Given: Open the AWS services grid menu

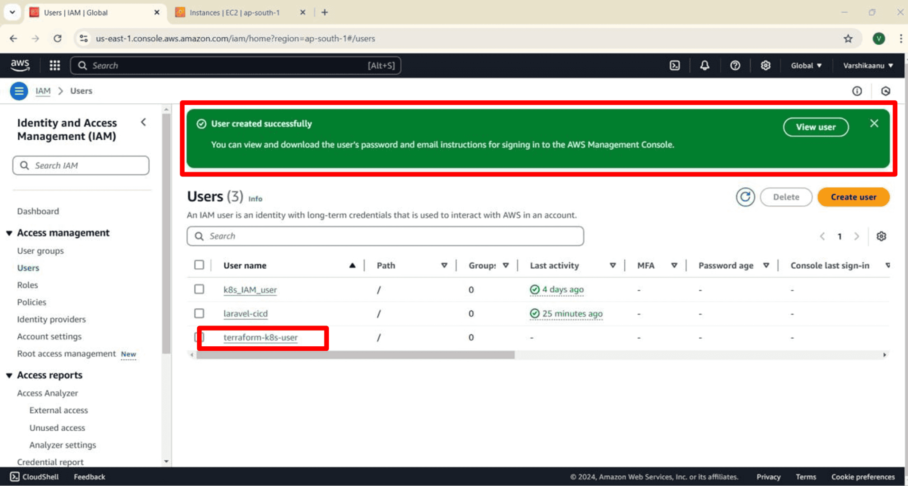Looking at the screenshot, I should pyautogui.click(x=54, y=65).
